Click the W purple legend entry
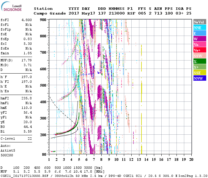208x178 pixels. pos(200,39)
